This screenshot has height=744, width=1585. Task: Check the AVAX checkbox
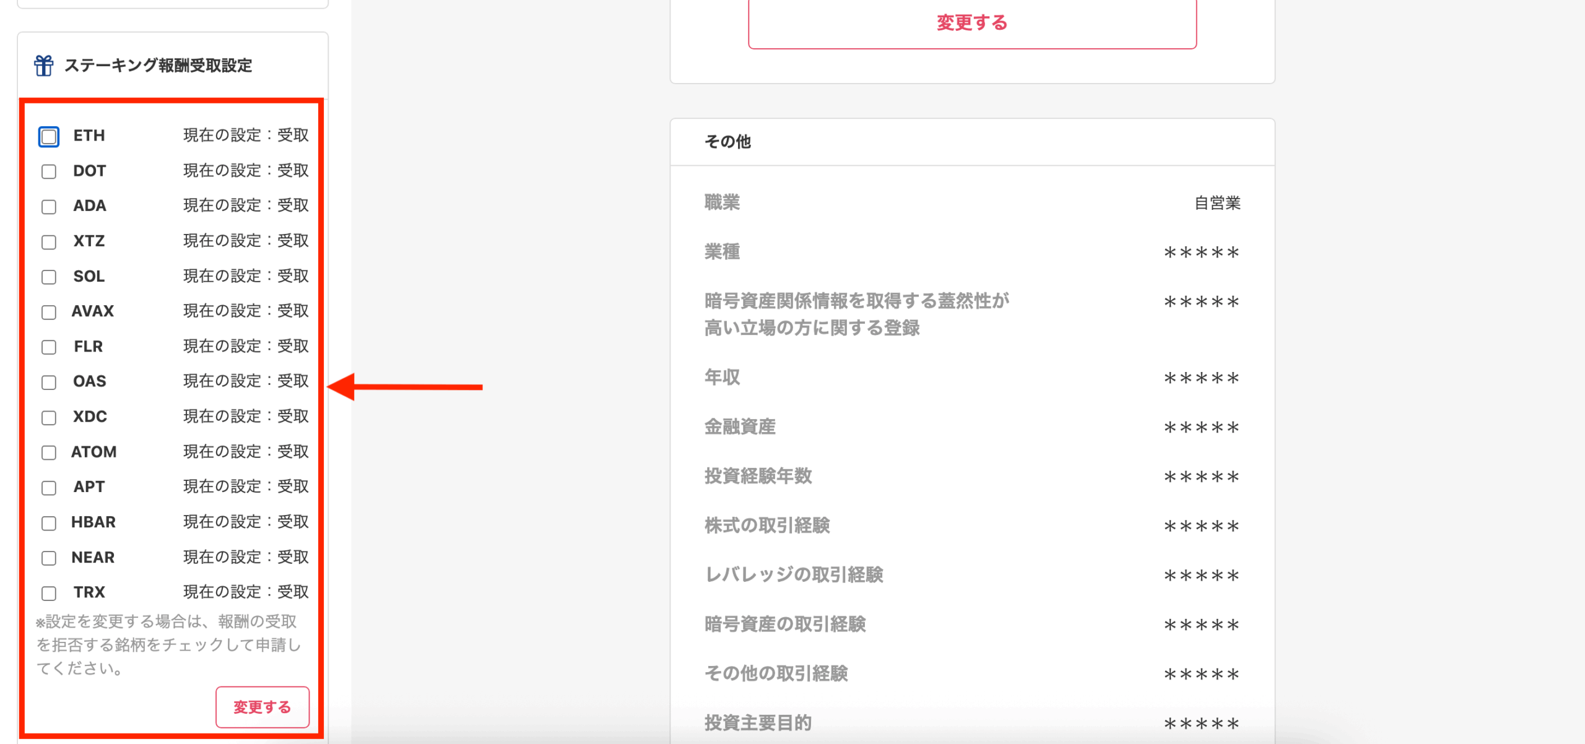(49, 312)
